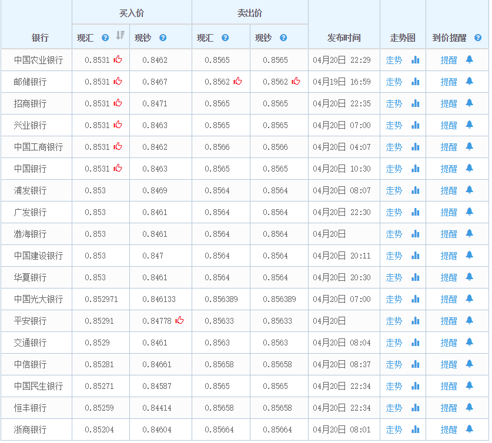Screen dimensions: 492x443
Task: Open trend chart icon for 兴业银行
Action: pyautogui.click(x=416, y=125)
